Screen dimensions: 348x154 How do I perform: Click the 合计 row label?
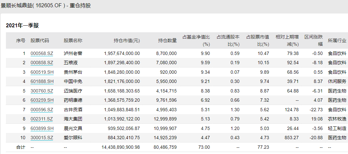pos(21,147)
